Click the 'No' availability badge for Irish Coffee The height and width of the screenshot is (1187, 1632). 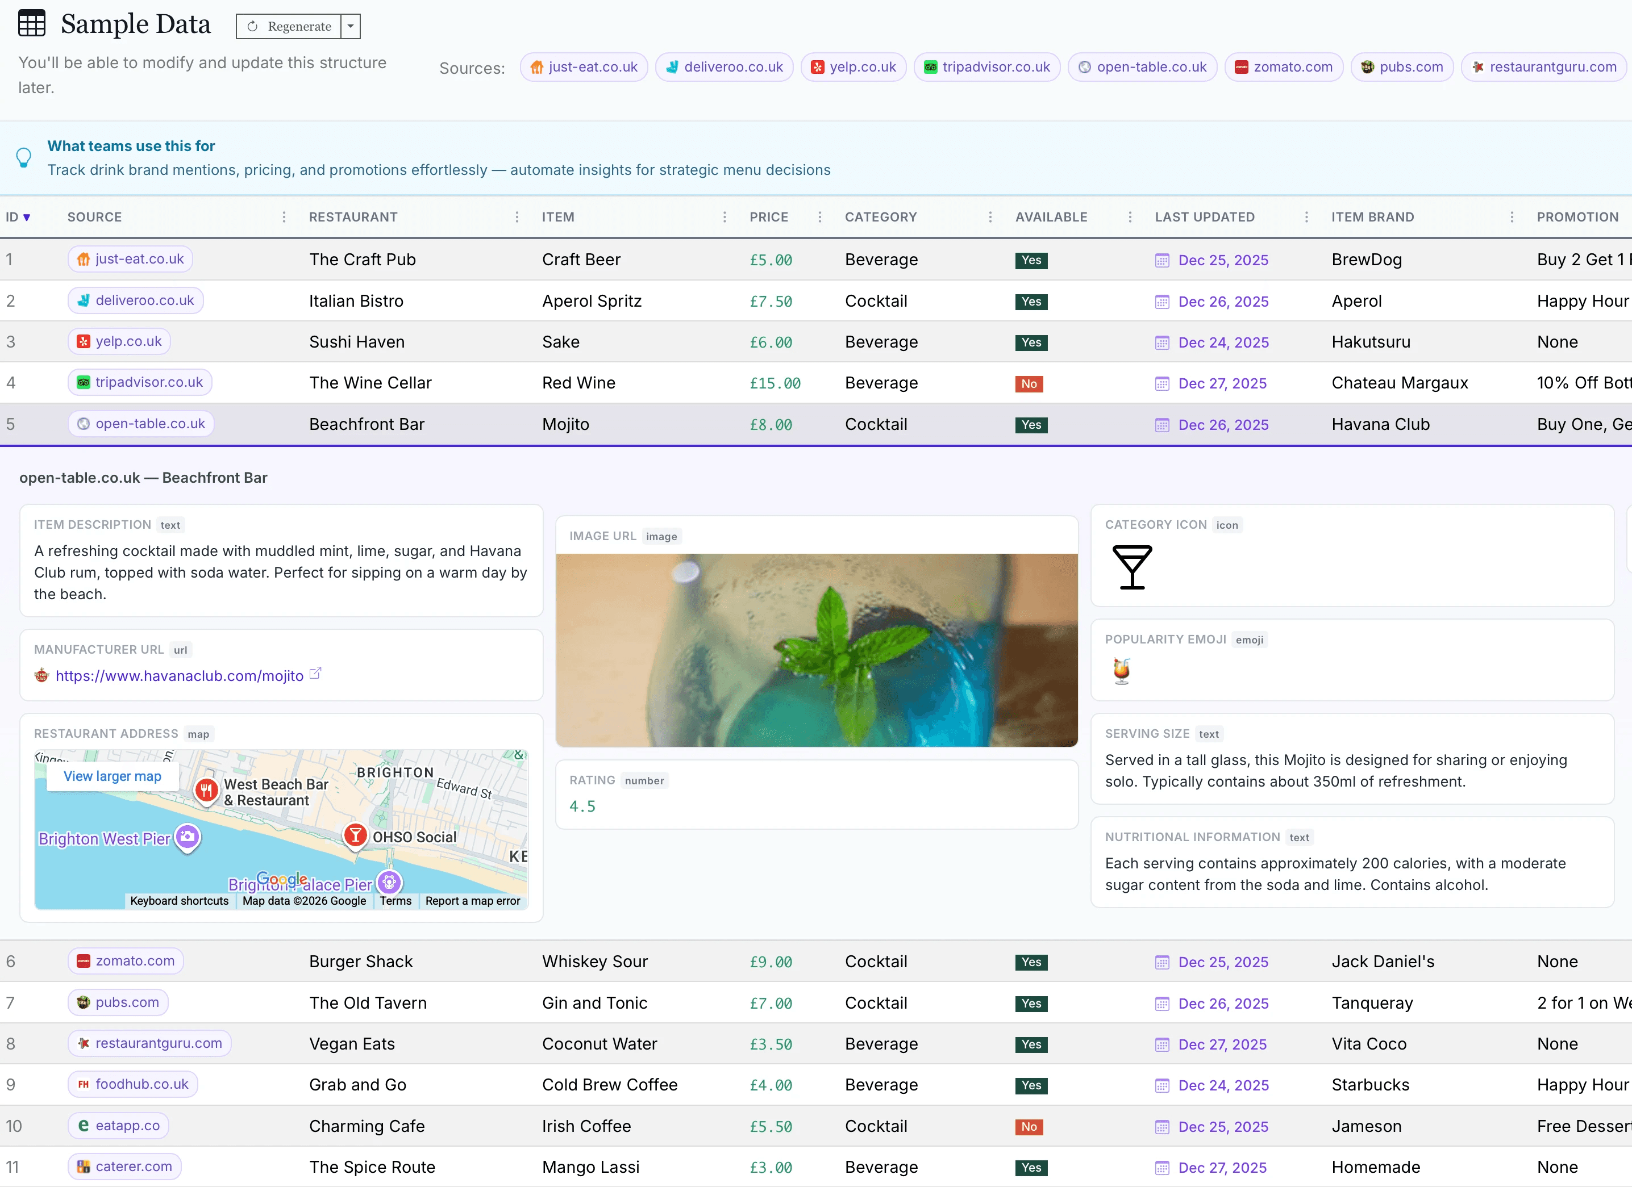pyautogui.click(x=1029, y=1127)
